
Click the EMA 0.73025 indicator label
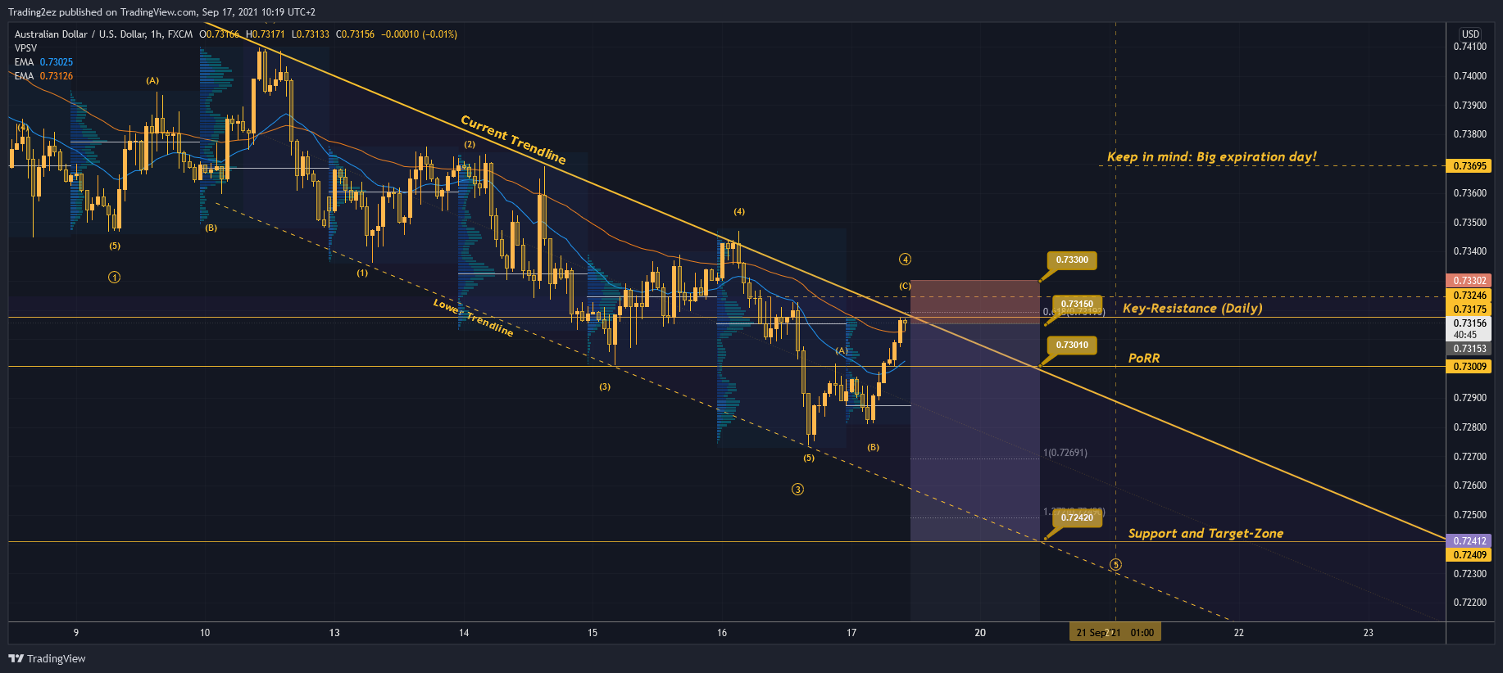pos(43,62)
